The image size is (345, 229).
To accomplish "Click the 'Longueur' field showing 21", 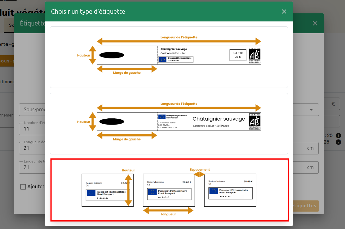I will (32, 148).
